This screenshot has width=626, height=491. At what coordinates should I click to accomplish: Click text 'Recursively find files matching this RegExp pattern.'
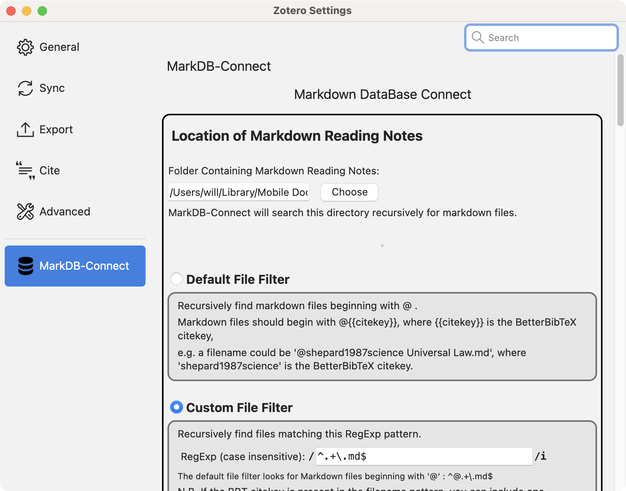(299, 434)
